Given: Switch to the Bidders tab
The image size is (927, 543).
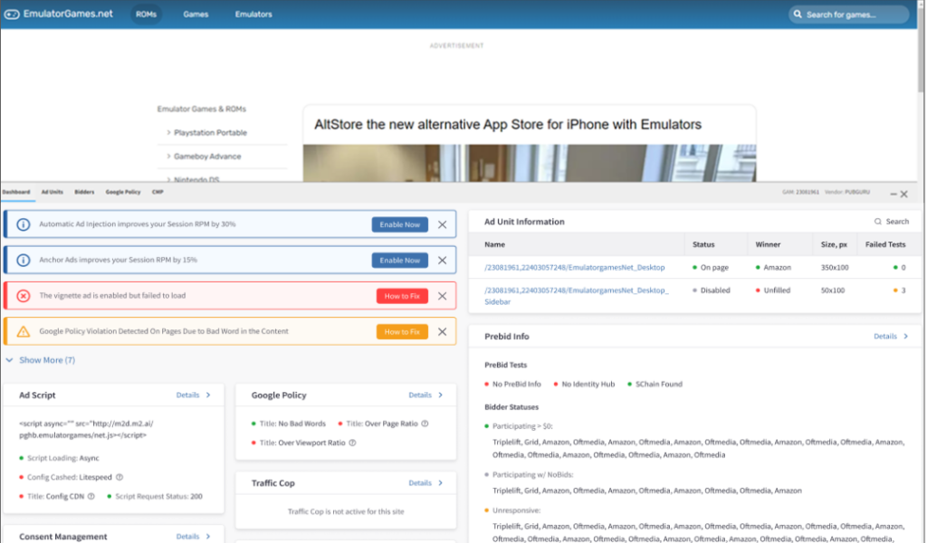Looking at the screenshot, I should pyautogui.click(x=84, y=192).
